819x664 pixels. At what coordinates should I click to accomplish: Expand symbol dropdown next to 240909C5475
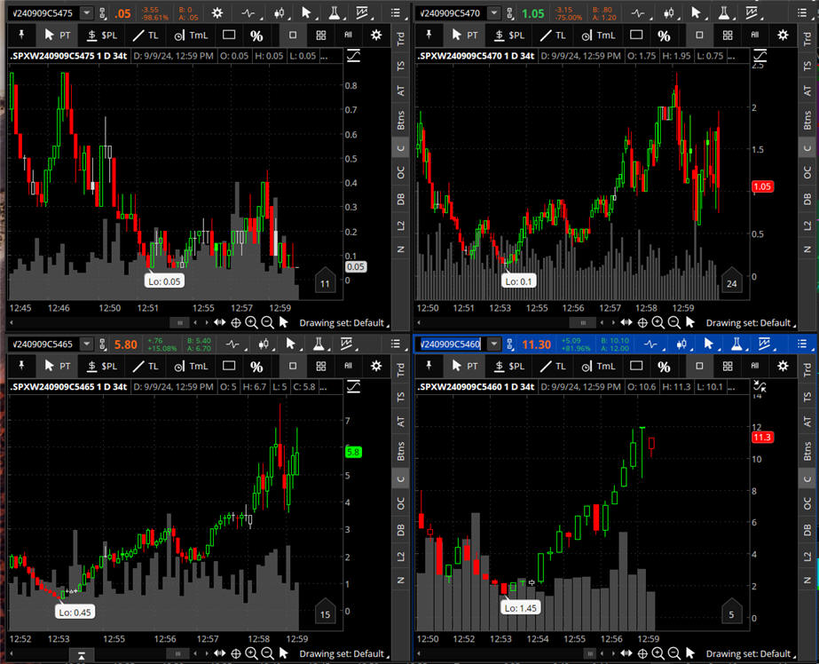tap(85, 13)
